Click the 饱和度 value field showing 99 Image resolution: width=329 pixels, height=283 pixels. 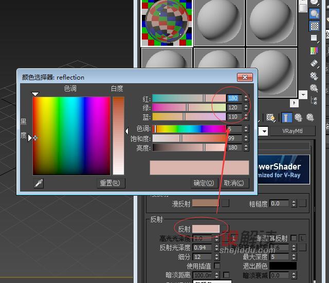235,138
